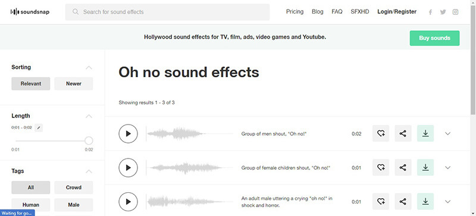Expand details for "Group of female children shout" row
The height and width of the screenshot is (216, 476).
tap(447, 167)
